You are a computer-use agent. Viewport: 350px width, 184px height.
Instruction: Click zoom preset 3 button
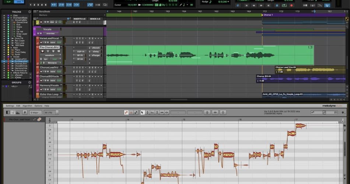[38, 5]
